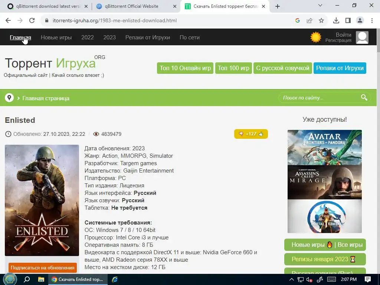Open the Главная menu item
This screenshot has width=380, height=285.
pos(20,37)
